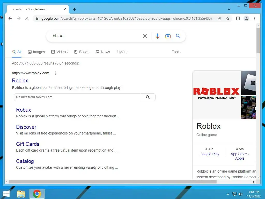Switch to Books tab
The height and width of the screenshot is (199, 265).
tap(82, 52)
